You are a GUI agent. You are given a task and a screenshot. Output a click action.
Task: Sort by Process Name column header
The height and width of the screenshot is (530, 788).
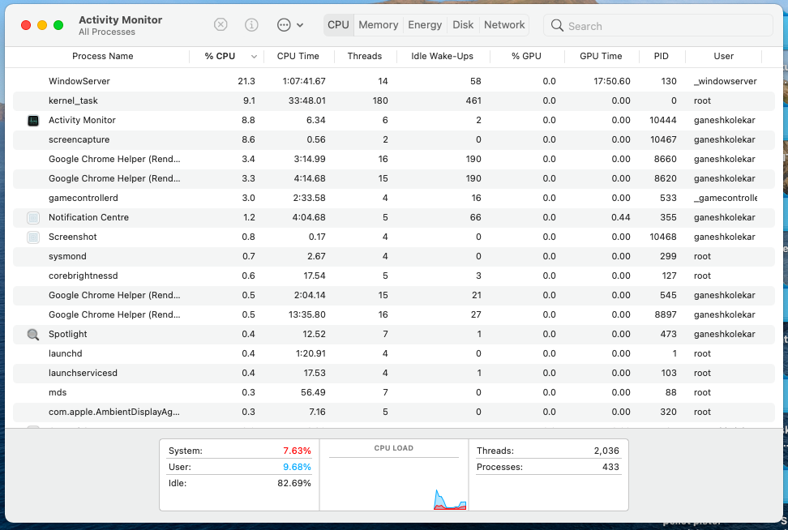point(102,56)
